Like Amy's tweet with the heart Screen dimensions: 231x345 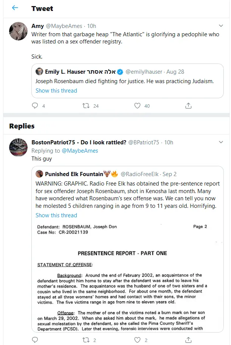click(138, 106)
